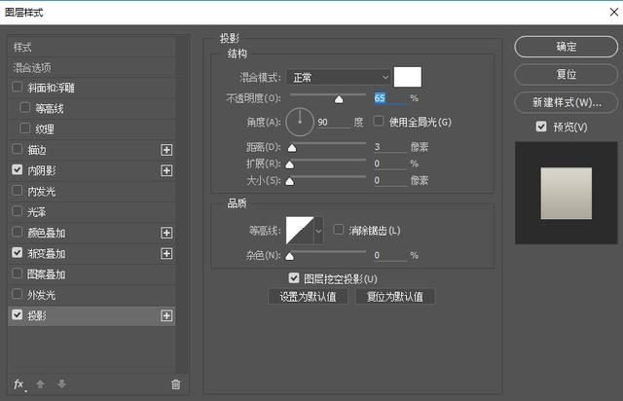
Task: Add another 内阴影 effect via plus icon
Action: (x=166, y=170)
